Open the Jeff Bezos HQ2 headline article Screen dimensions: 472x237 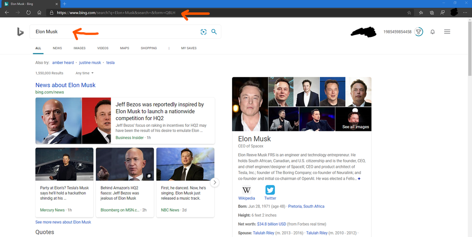[160, 111]
